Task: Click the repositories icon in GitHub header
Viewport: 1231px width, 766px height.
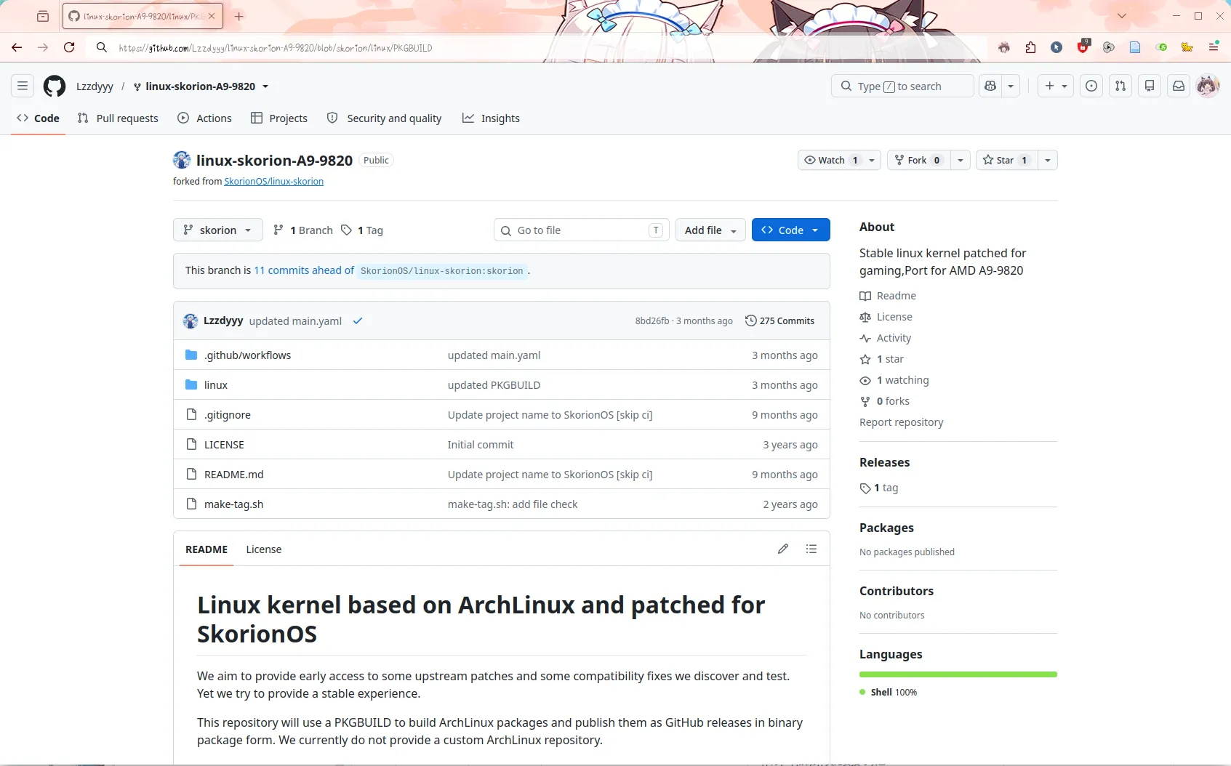Action: (x=1150, y=86)
